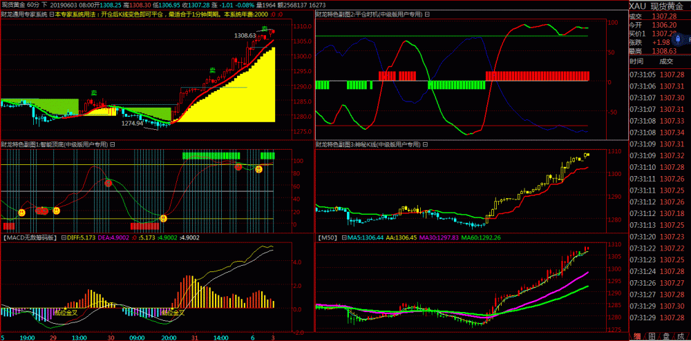Click the 低位金叉 label near 29 date
The width and height of the screenshot is (691, 341).
click(x=66, y=313)
